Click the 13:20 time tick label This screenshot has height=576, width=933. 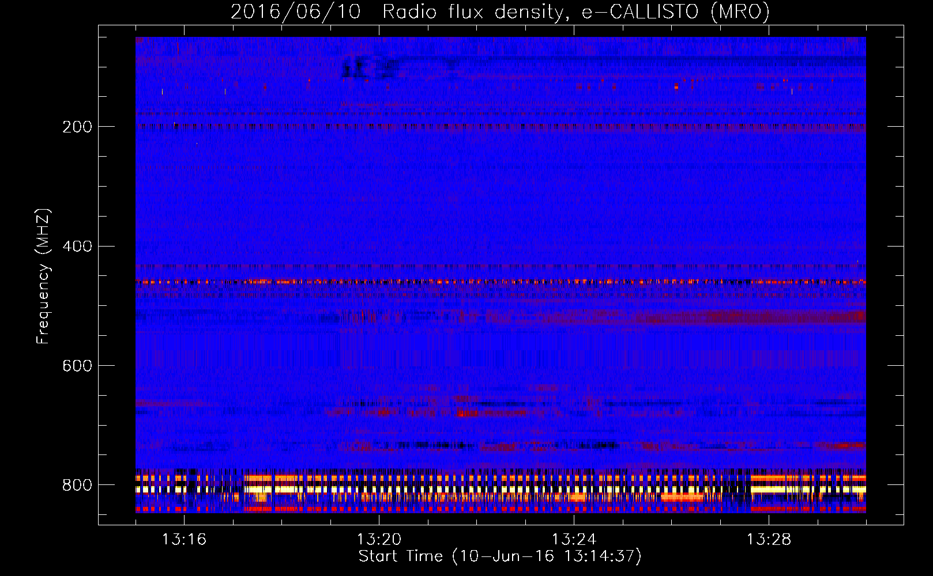(379, 540)
